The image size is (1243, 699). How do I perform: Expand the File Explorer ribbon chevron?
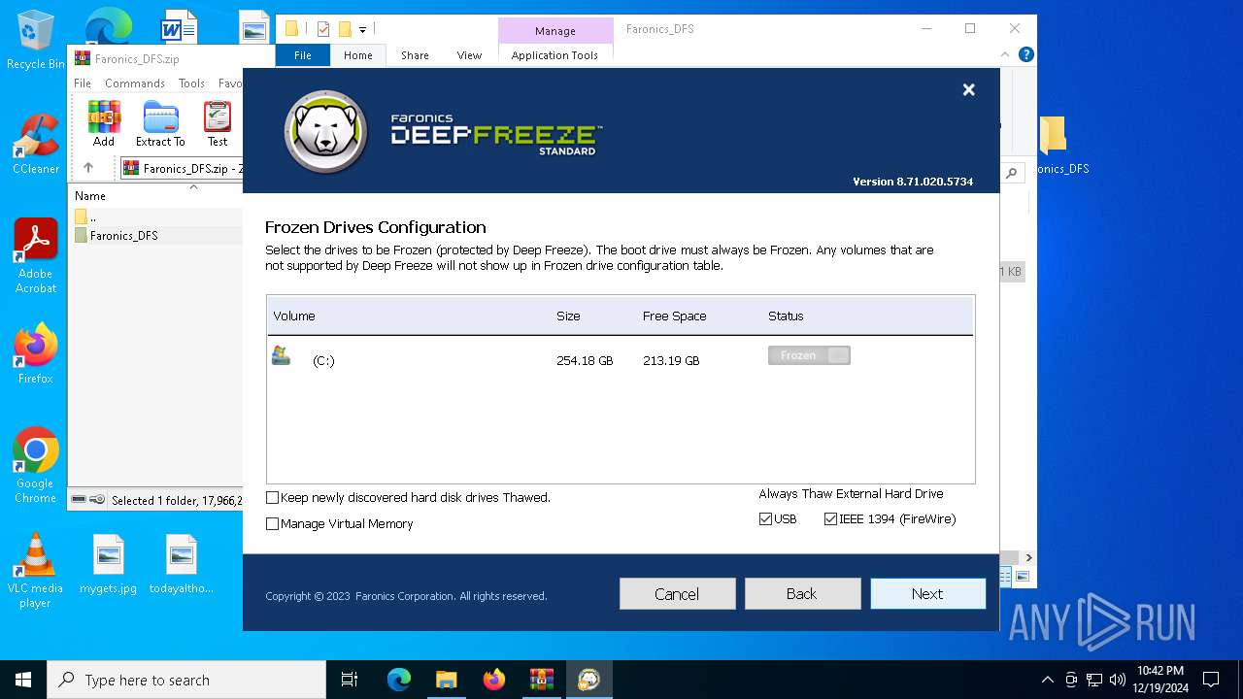pos(1006,55)
